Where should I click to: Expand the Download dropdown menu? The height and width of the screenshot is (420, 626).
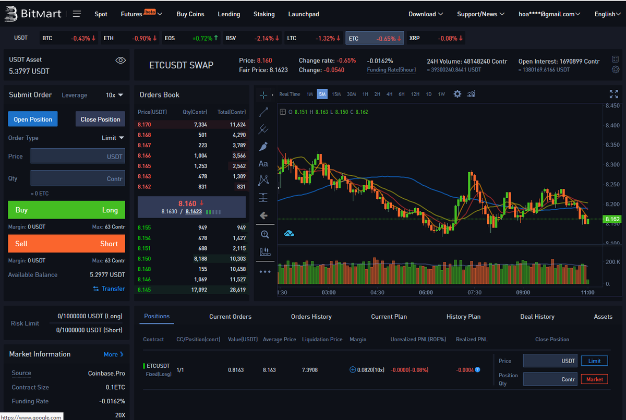pos(426,14)
